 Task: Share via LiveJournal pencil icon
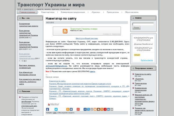(x=88, y=109)
